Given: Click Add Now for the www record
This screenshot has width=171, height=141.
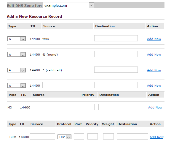Looking at the screenshot, I should [154, 39].
